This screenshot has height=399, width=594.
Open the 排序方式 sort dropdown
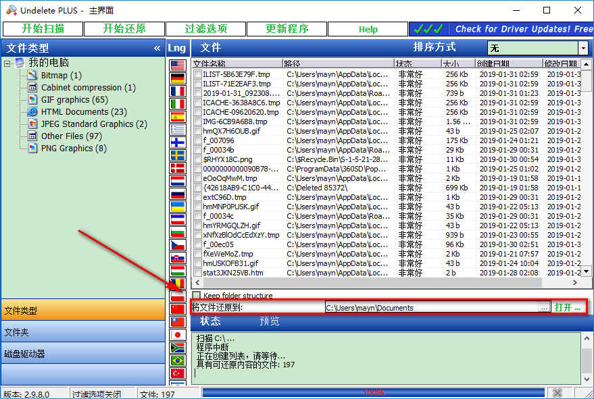[583, 48]
